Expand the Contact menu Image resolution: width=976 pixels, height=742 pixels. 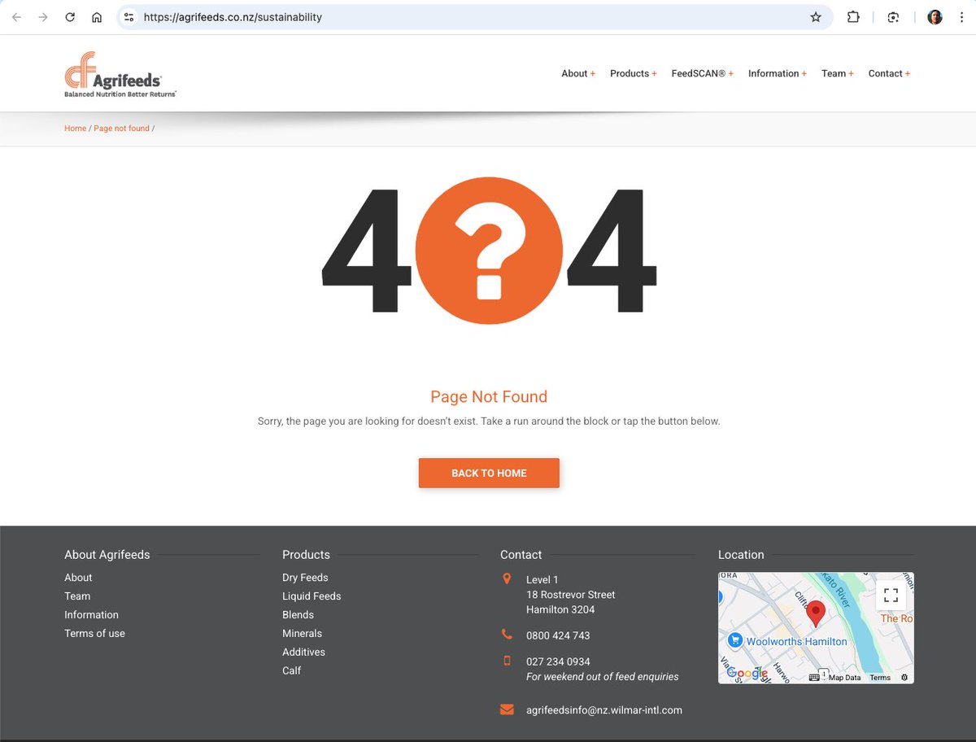pyautogui.click(x=889, y=73)
